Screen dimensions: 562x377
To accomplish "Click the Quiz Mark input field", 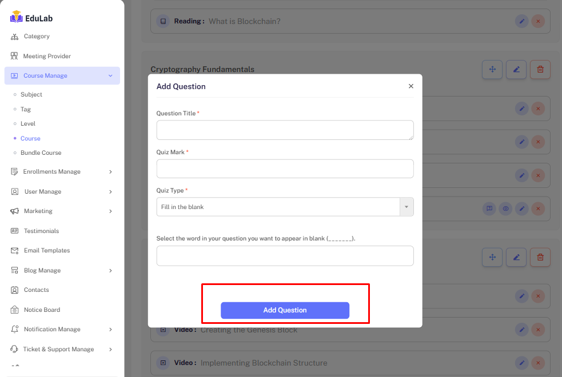I will (x=285, y=169).
